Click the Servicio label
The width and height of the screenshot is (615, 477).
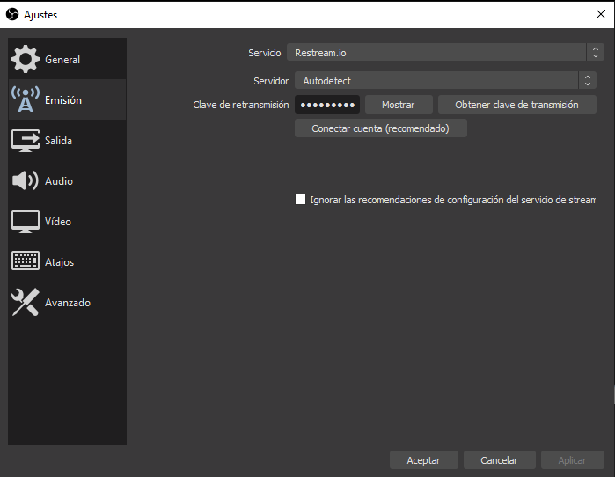point(264,53)
